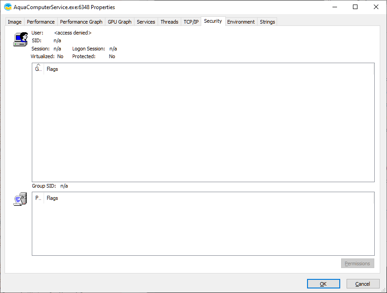Screen dimensions: 387x293
Task: Click the Logon Session label
Action: pyautogui.click(x=89, y=49)
